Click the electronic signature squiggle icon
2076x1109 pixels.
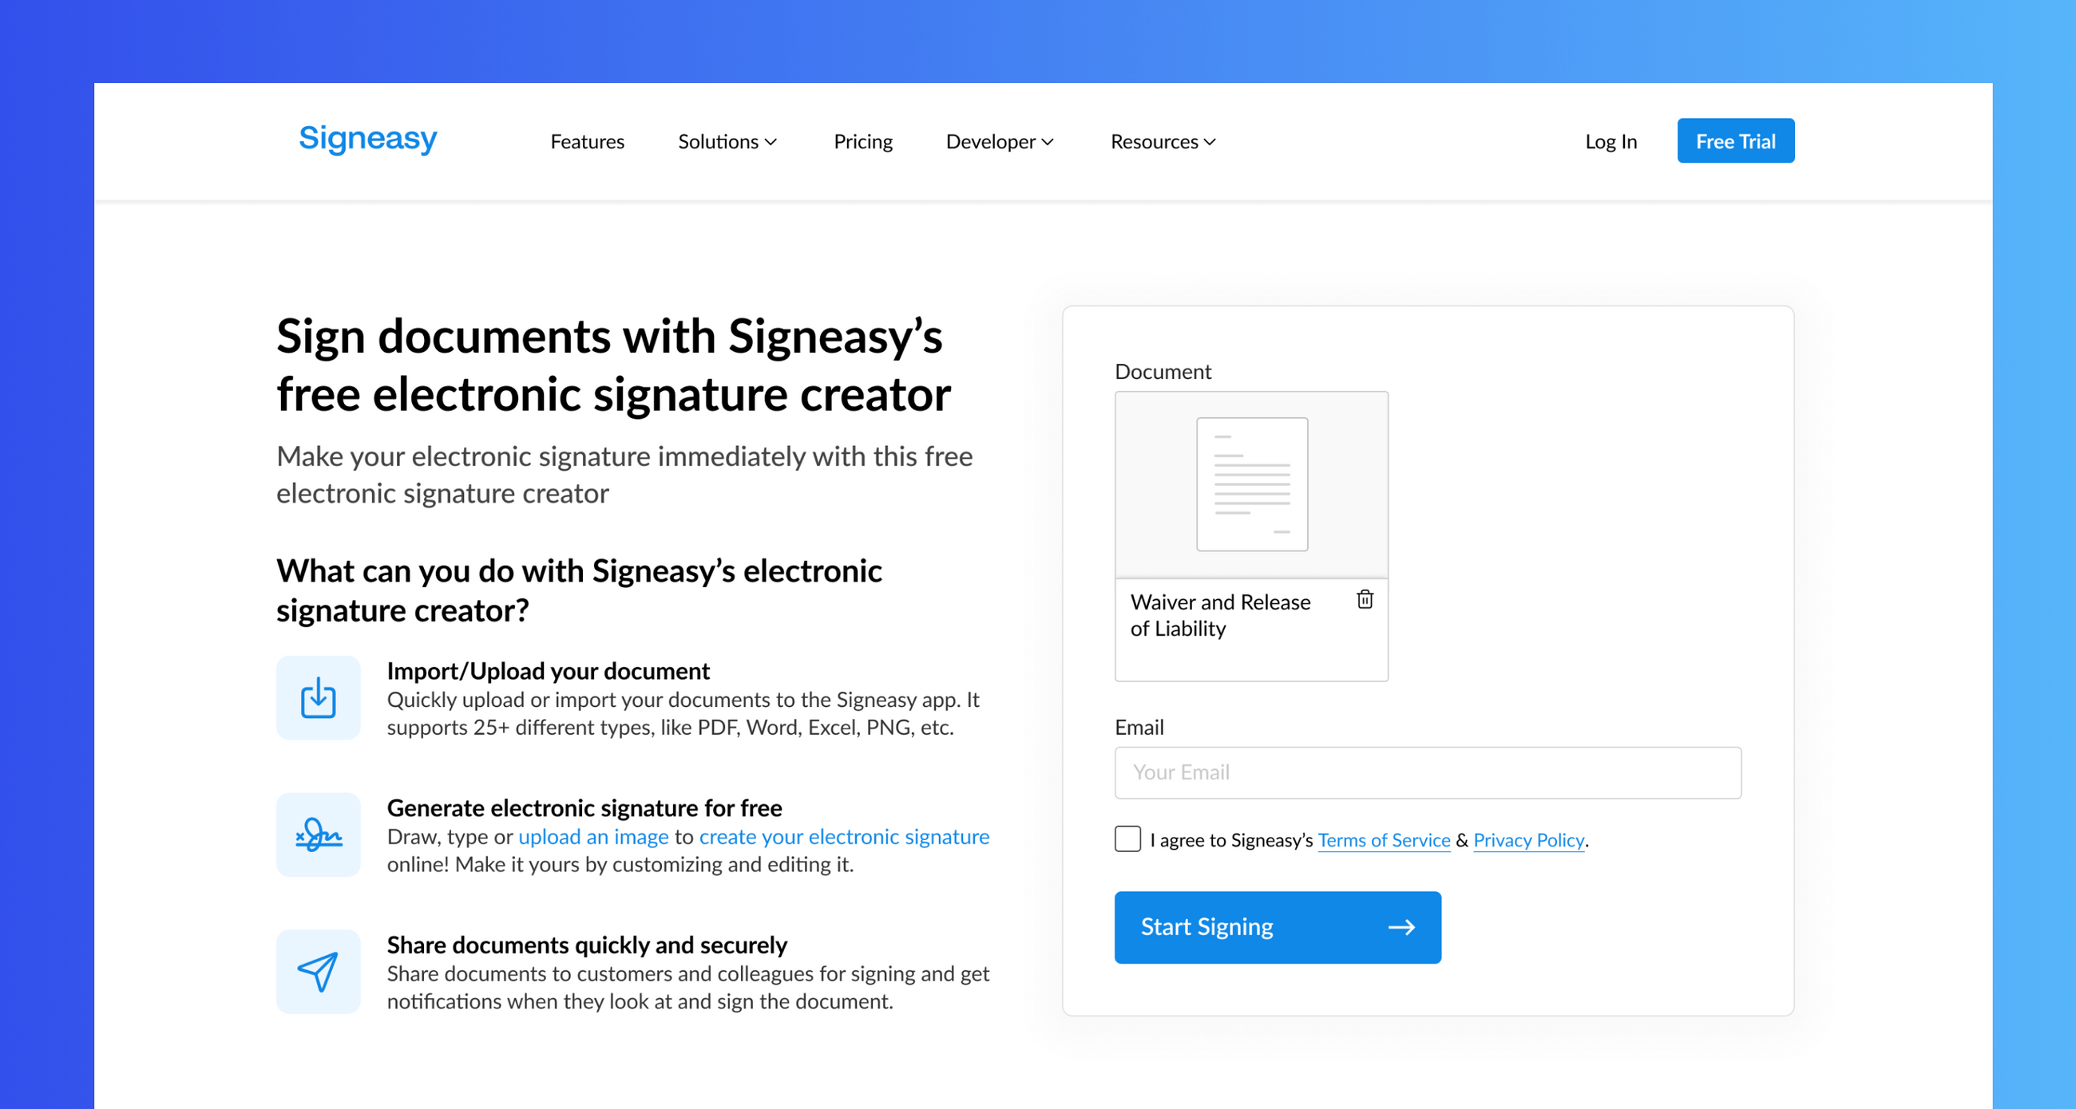tap(318, 835)
